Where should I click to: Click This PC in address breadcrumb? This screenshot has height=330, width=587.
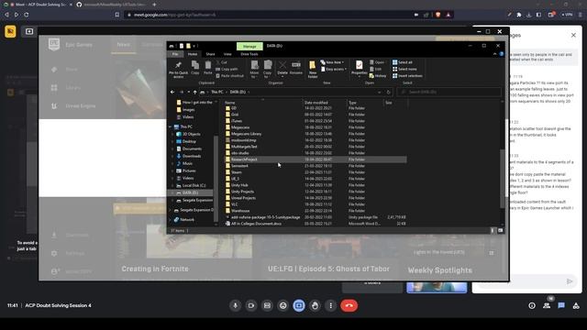216,92
